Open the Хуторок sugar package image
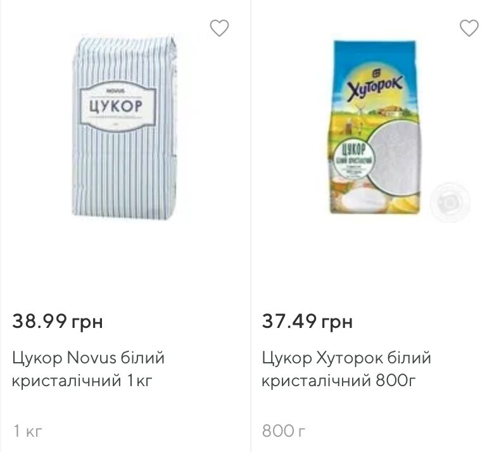This screenshot has width=499, height=452. (375, 127)
